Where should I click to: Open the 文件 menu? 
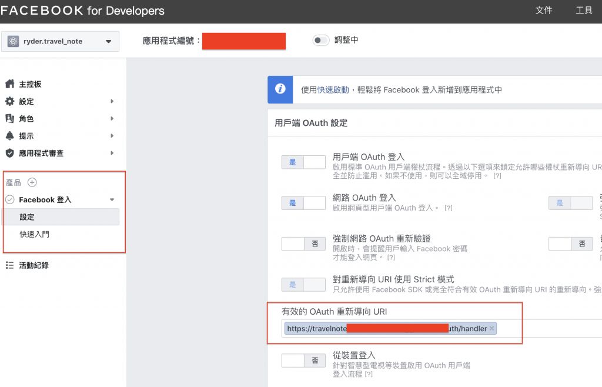(x=544, y=11)
